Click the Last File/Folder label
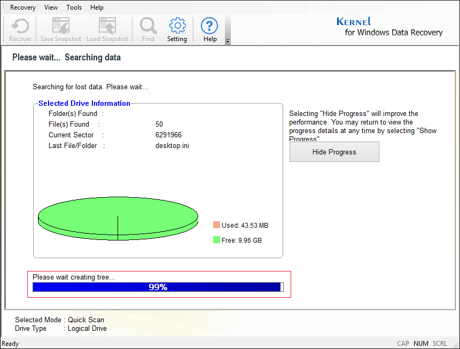Screen dimensions: 460x349 pyautogui.click(x=73, y=145)
